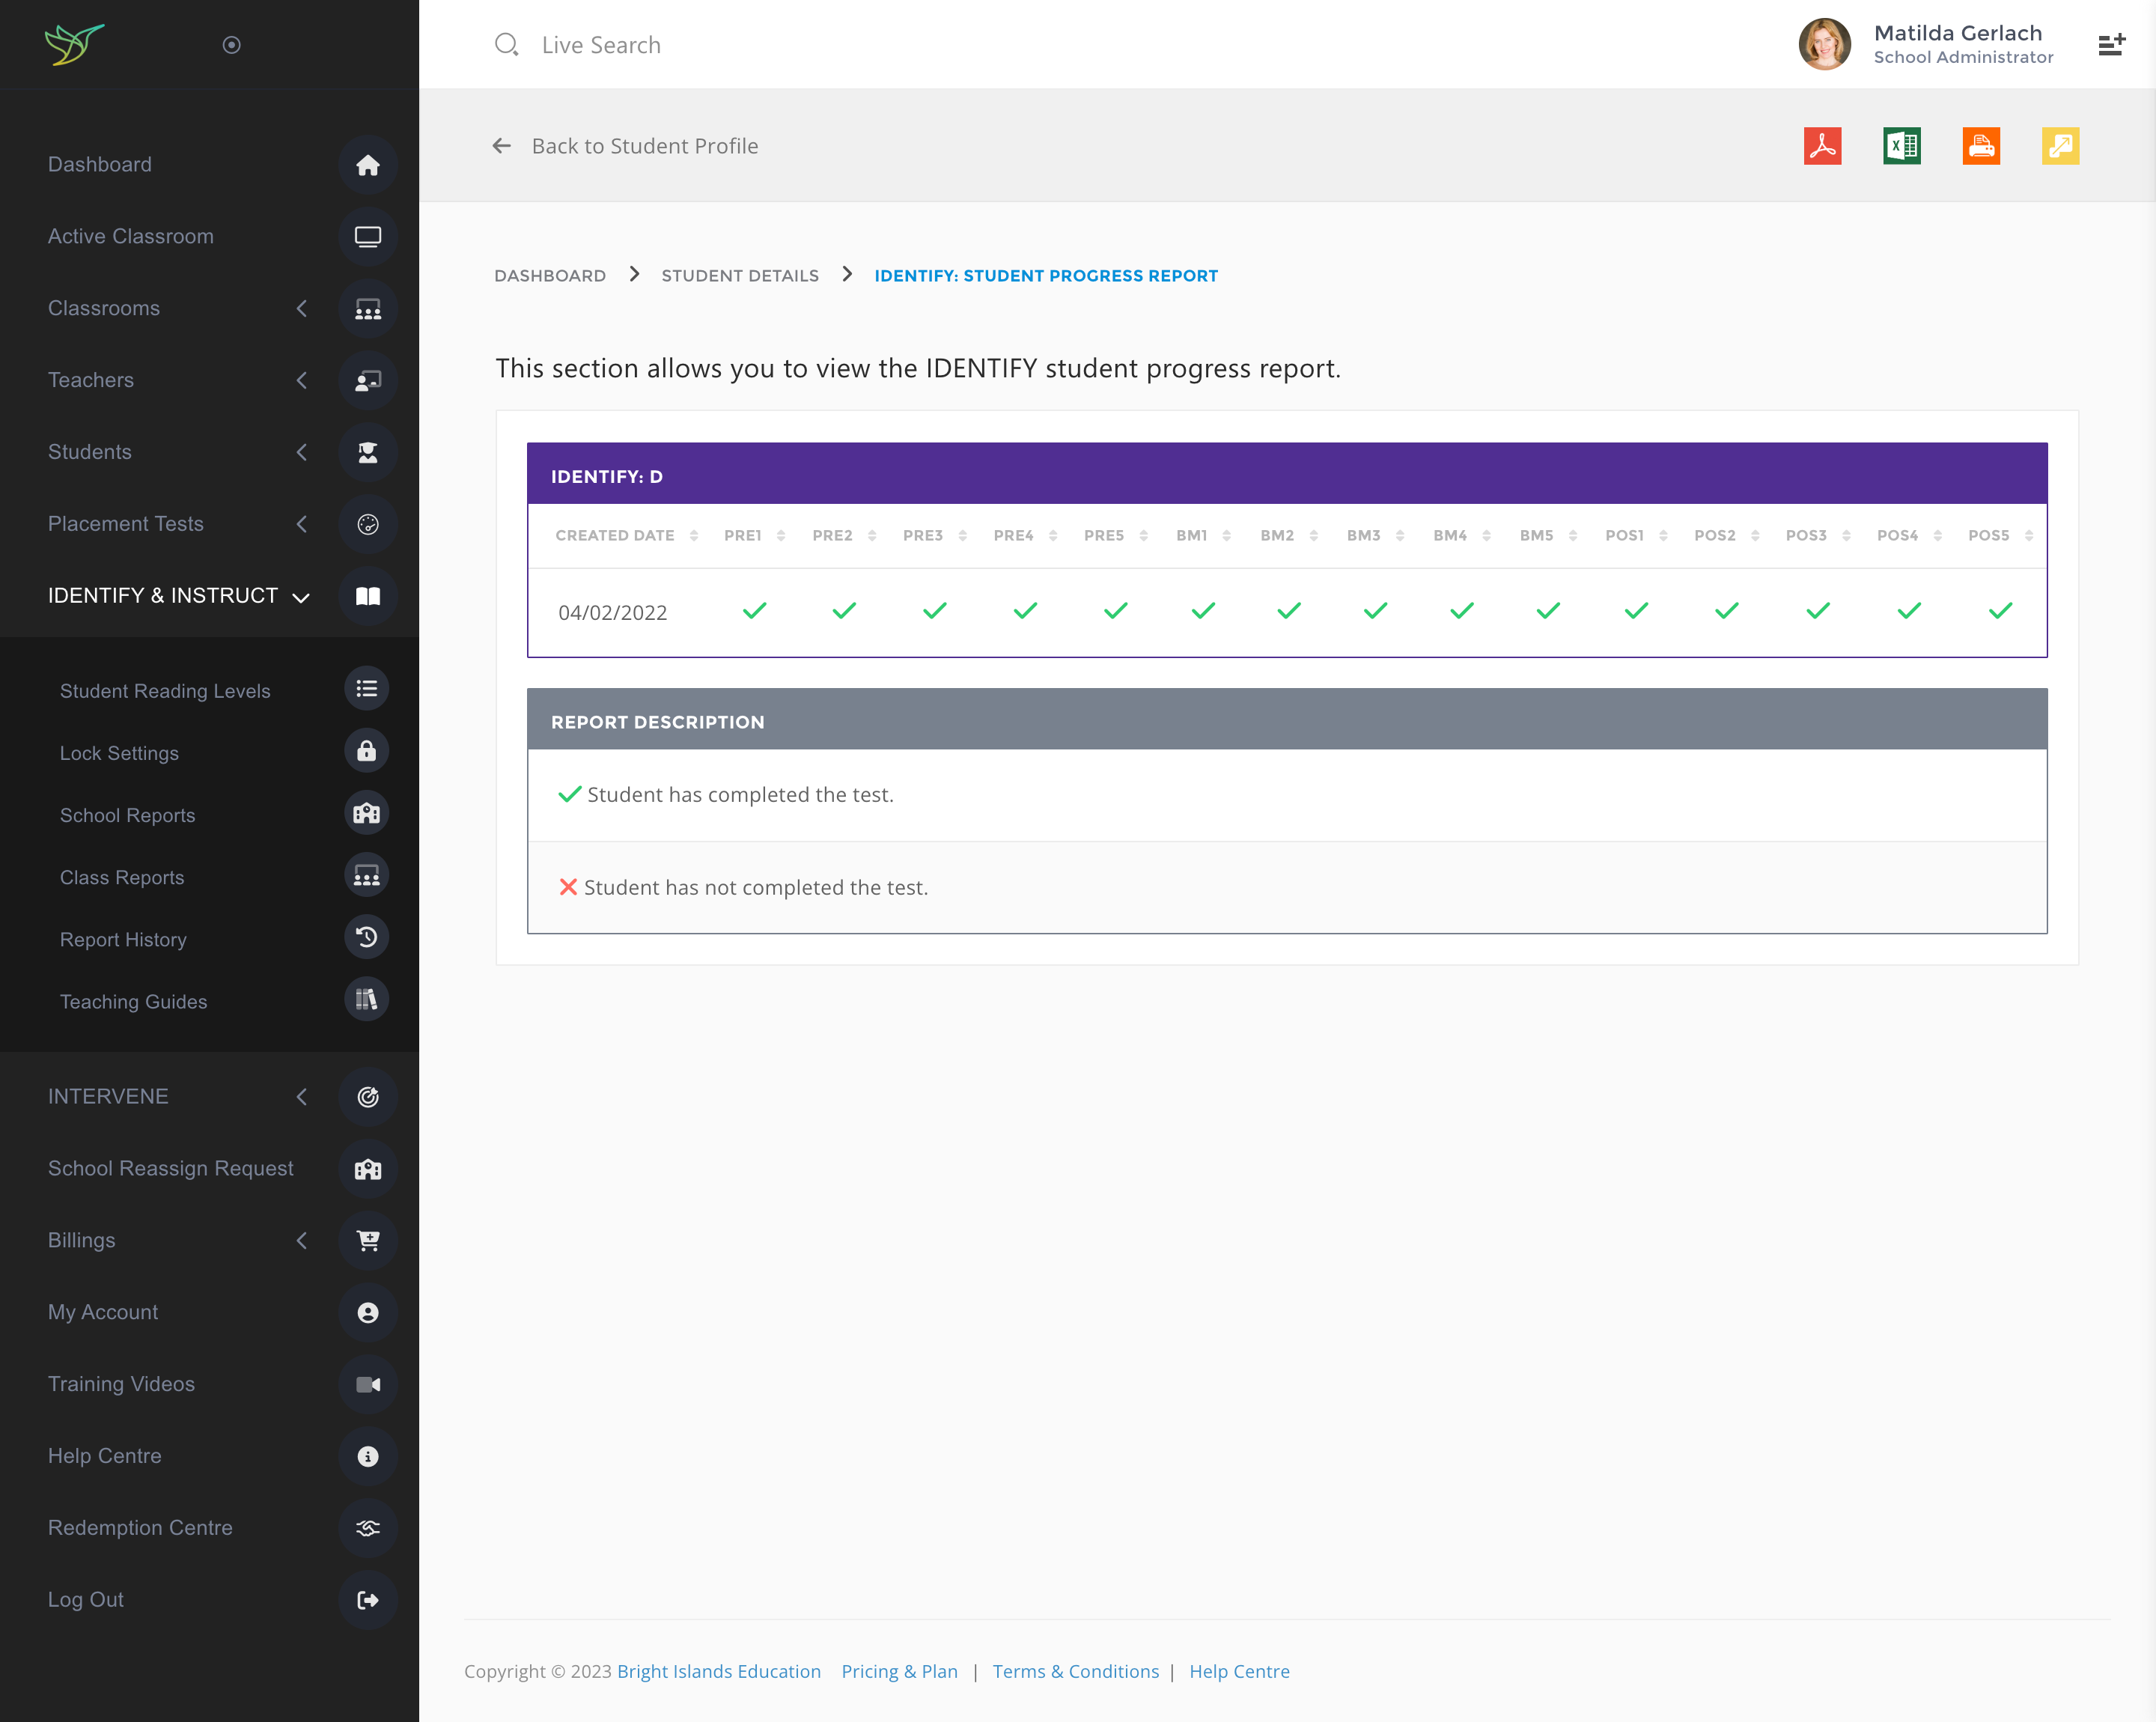Open Student Reading Levels menu item
The height and width of the screenshot is (1722, 2156).
[165, 691]
